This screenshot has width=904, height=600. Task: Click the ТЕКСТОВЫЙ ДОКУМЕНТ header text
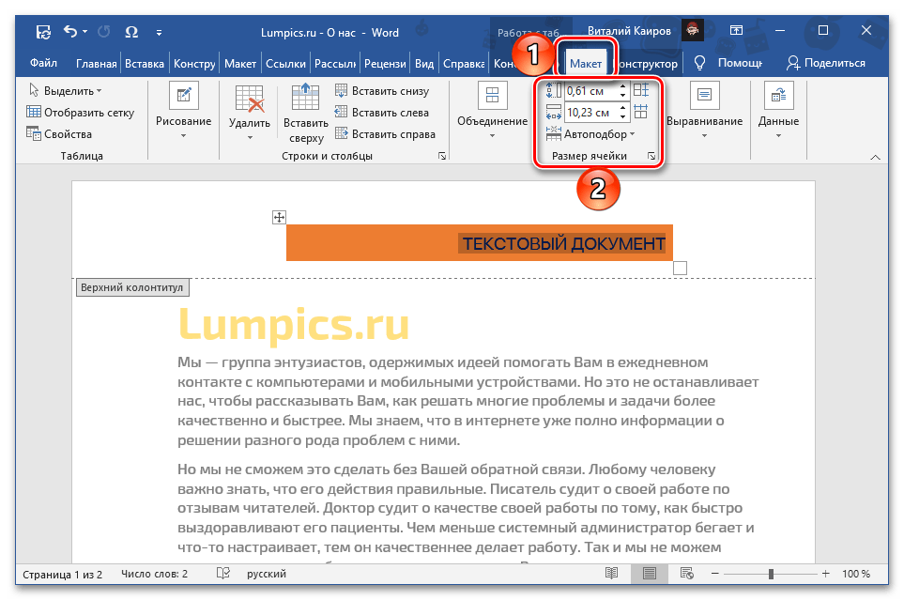click(564, 243)
